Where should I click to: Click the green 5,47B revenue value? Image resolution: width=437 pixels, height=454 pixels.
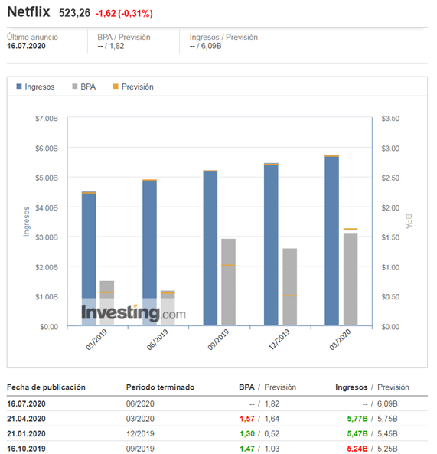coord(357,434)
